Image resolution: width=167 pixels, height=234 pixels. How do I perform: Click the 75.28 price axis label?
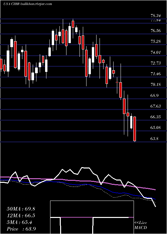point(156,41)
